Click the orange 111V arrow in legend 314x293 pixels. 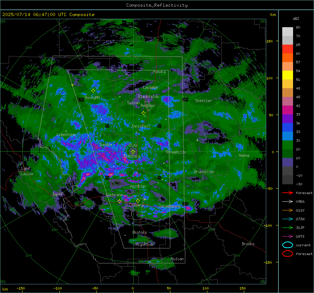(x=287, y=210)
